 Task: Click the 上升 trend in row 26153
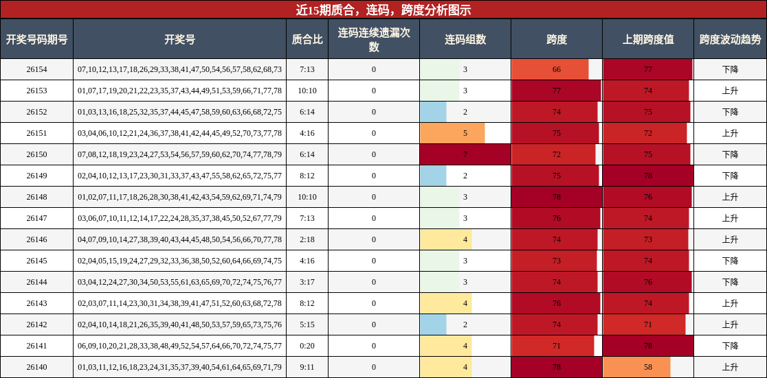pos(731,91)
